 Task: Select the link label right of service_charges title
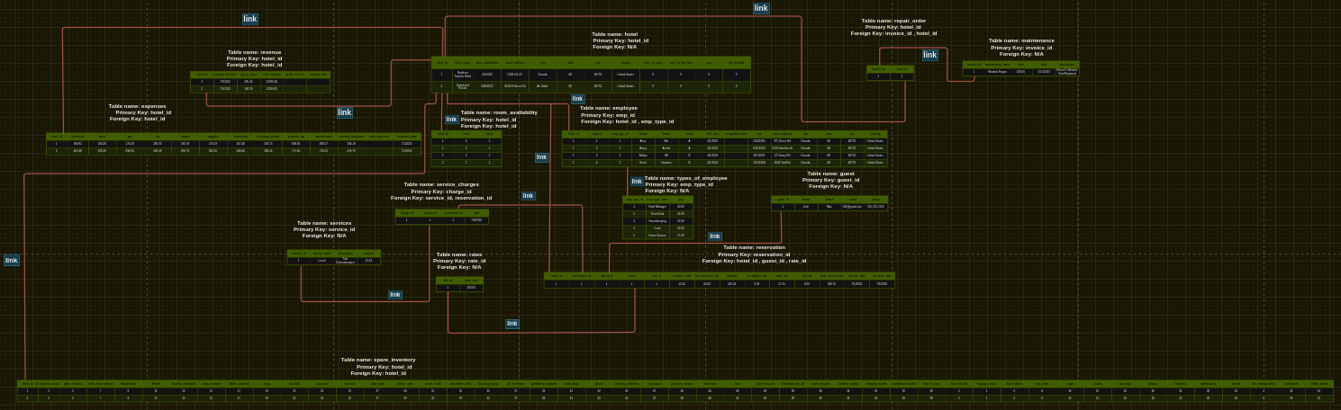click(529, 196)
